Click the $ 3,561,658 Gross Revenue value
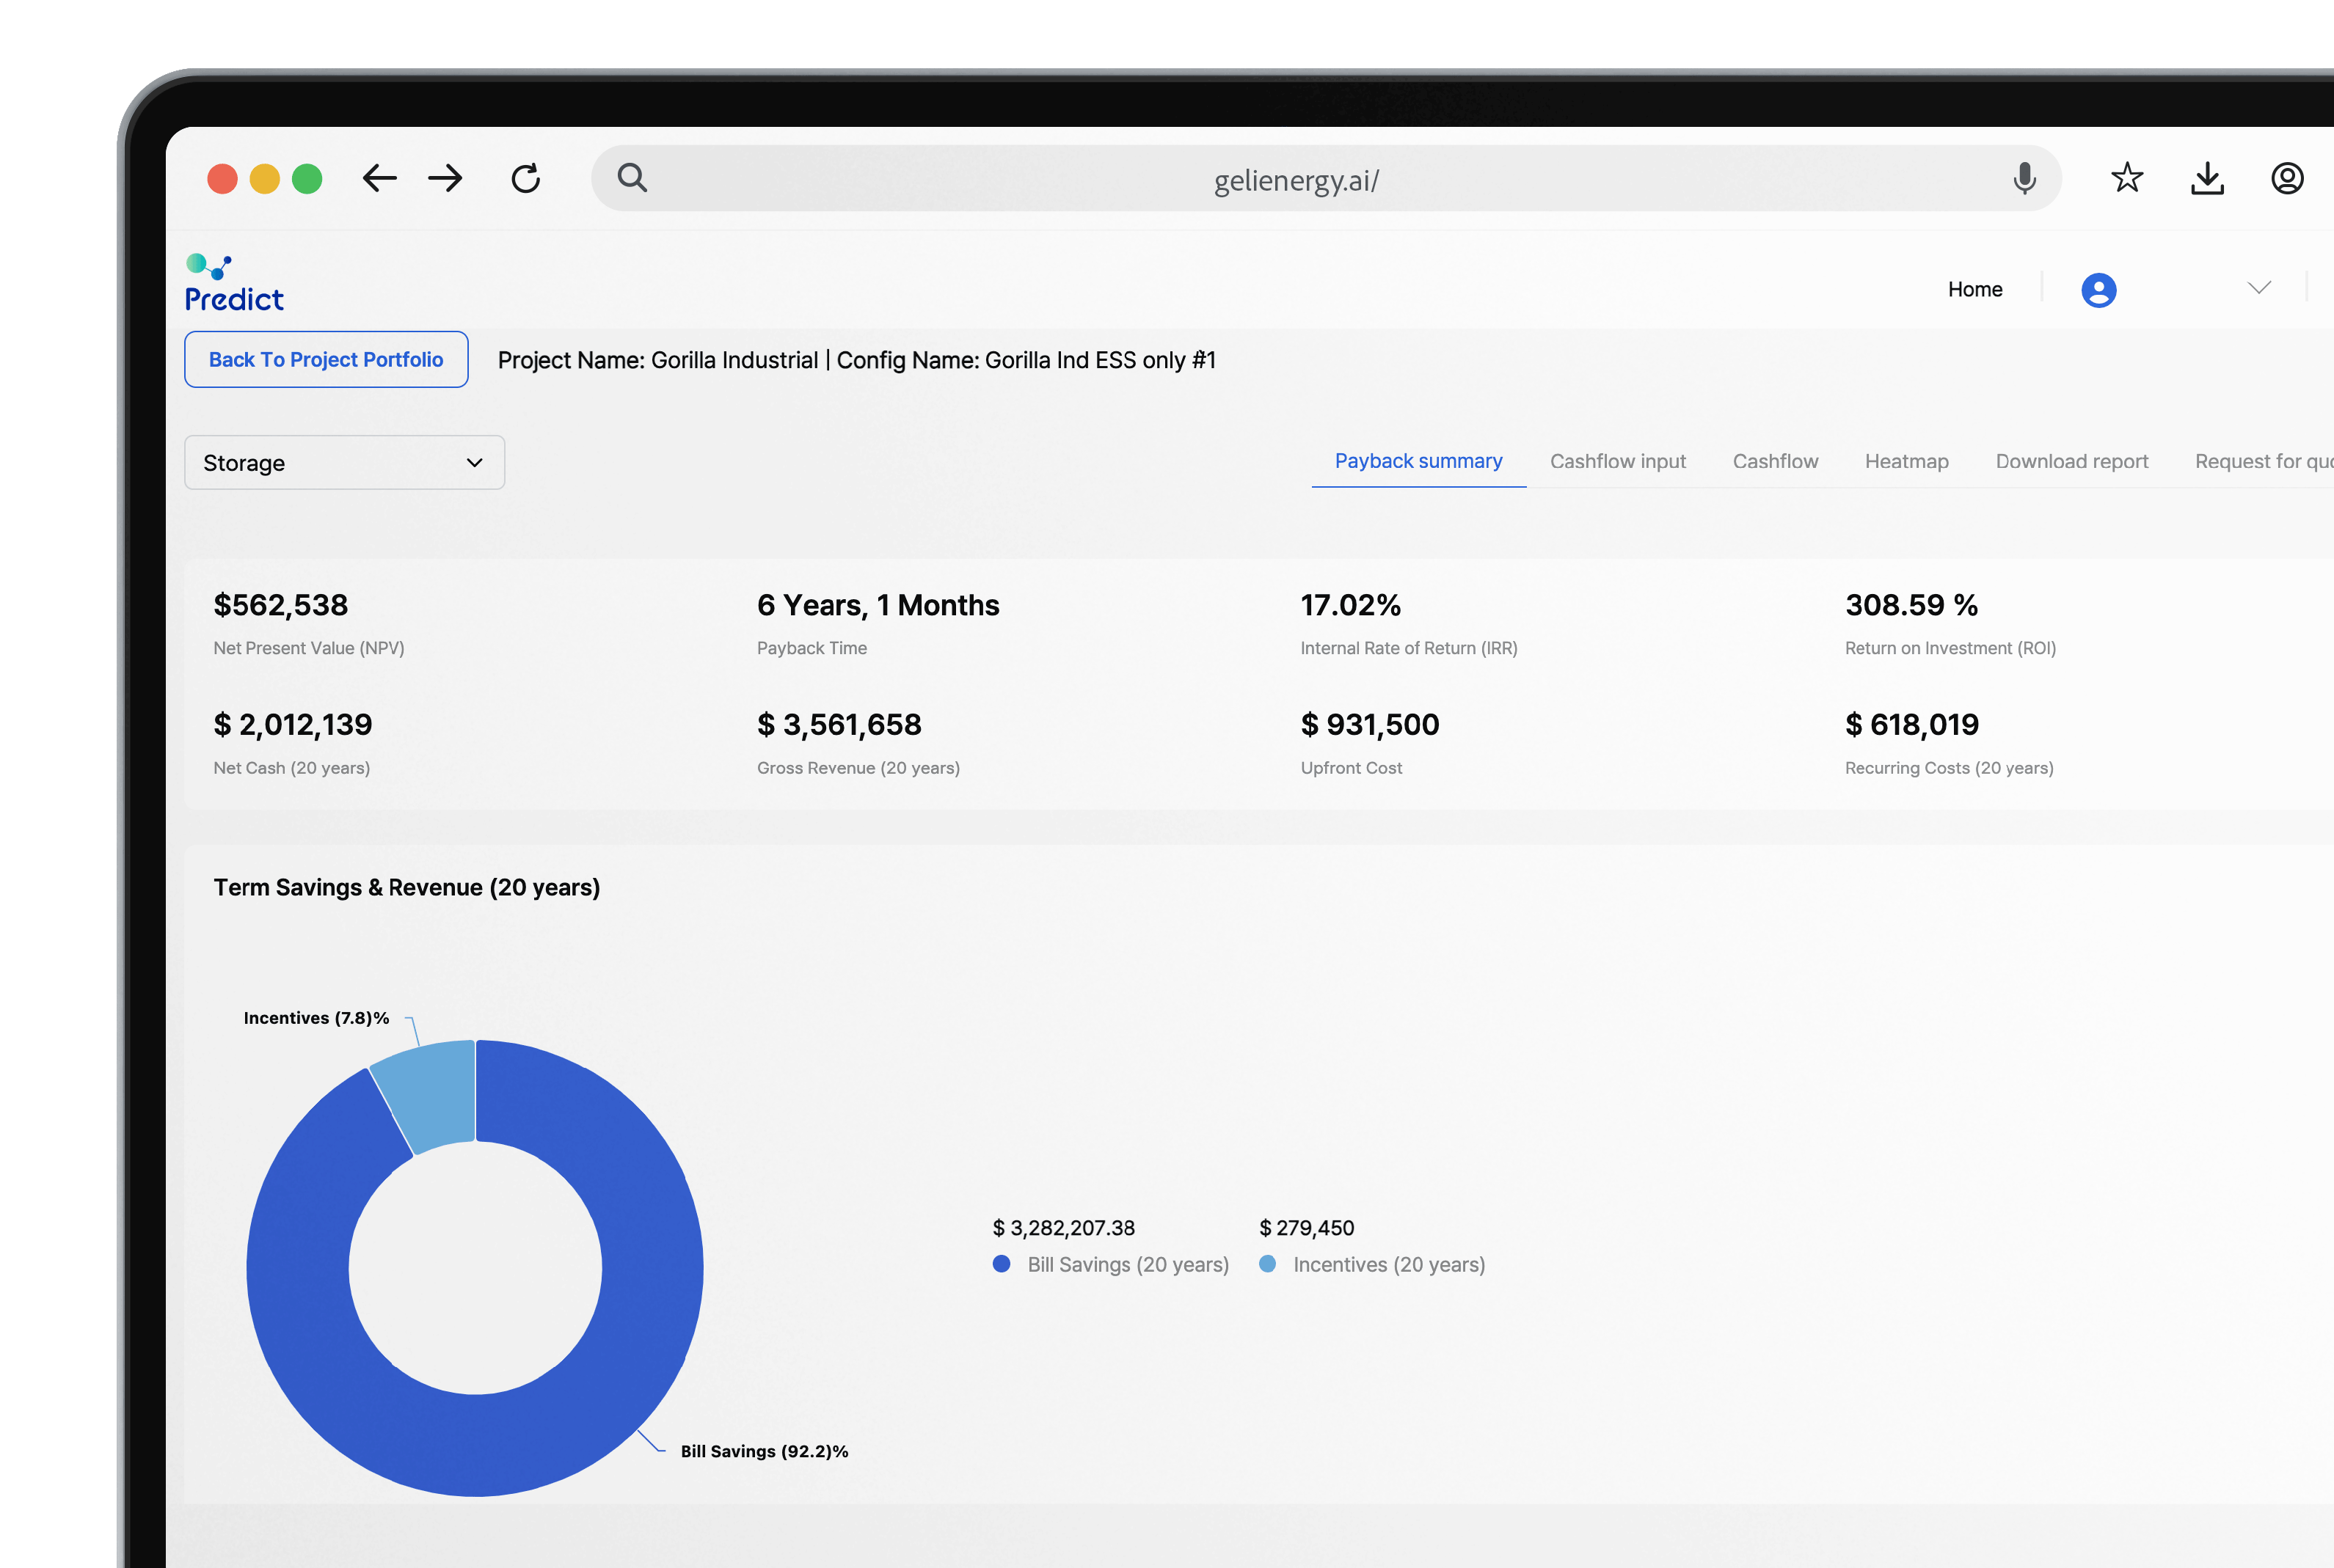Screen dimensions: 2334x1568 click(x=839, y=724)
